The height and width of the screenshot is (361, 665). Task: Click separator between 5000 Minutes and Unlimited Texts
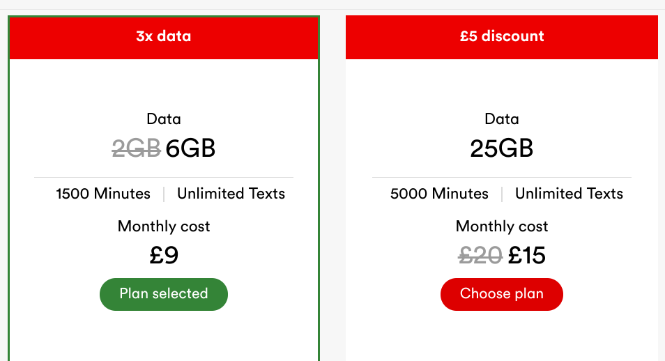pos(502,194)
